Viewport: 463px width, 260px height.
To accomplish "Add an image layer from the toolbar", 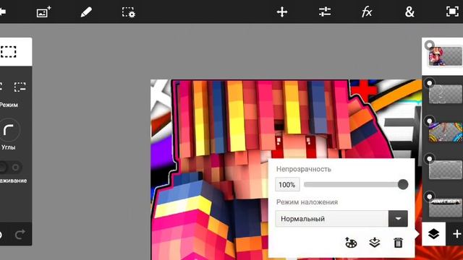I will [43, 12].
